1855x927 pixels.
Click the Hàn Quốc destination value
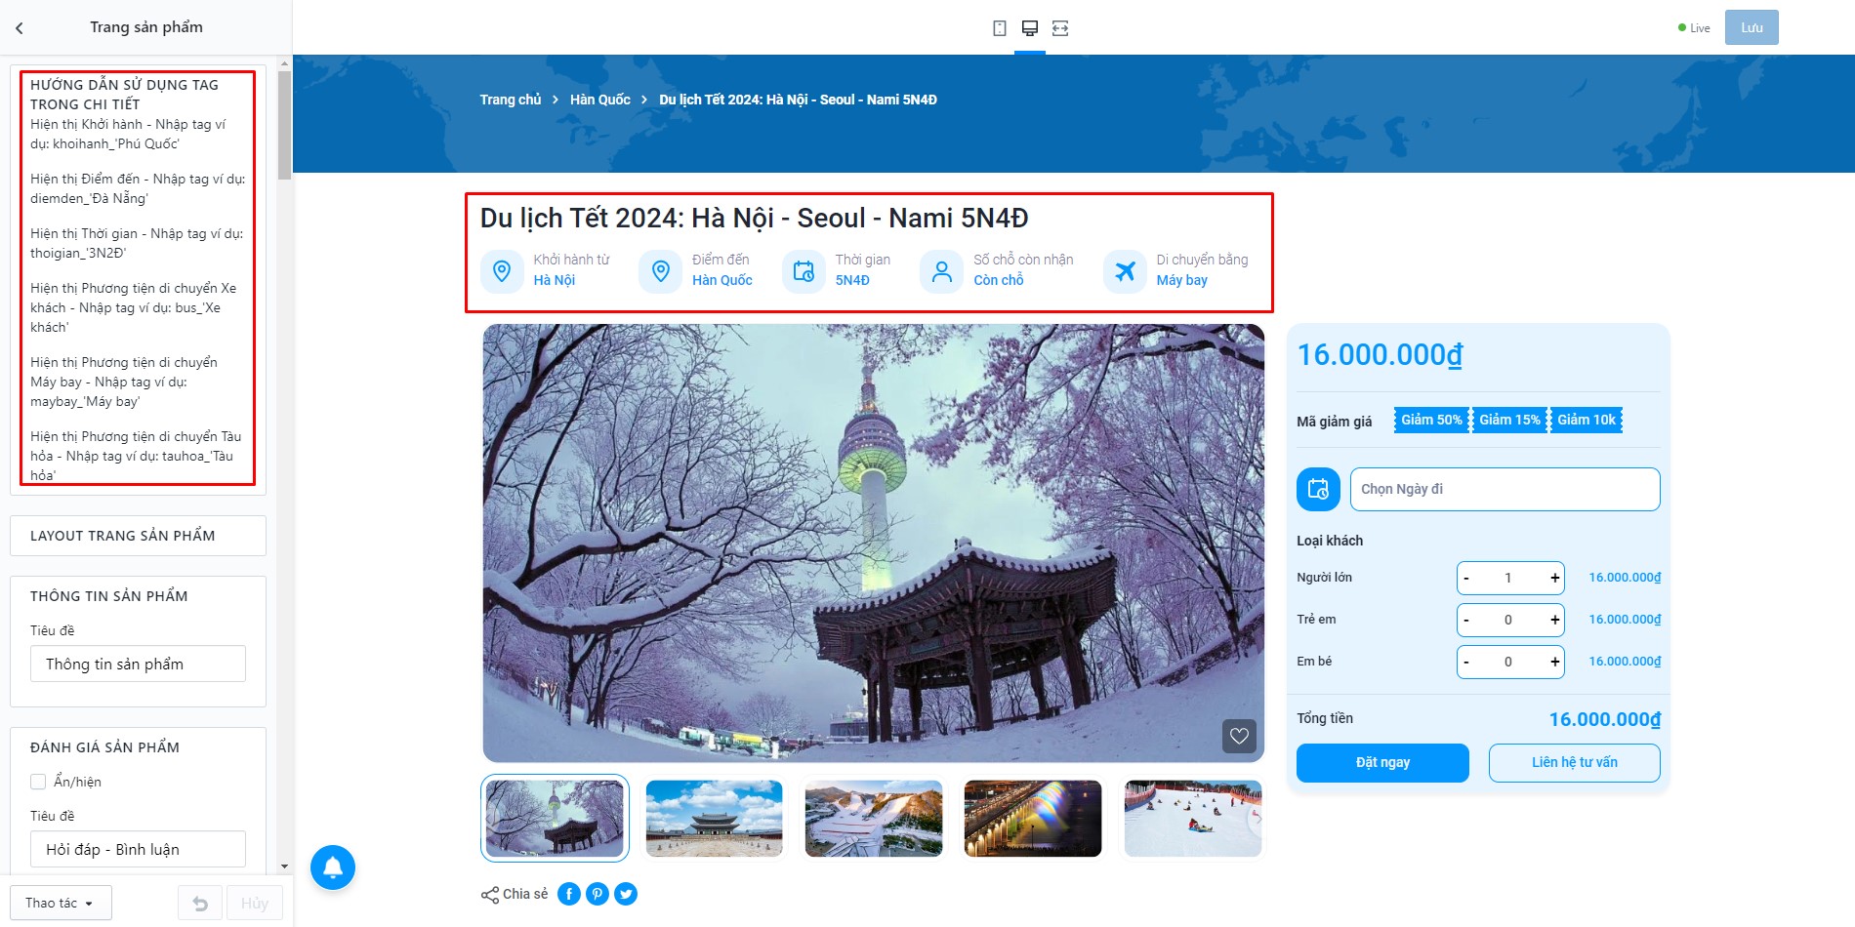point(722,280)
